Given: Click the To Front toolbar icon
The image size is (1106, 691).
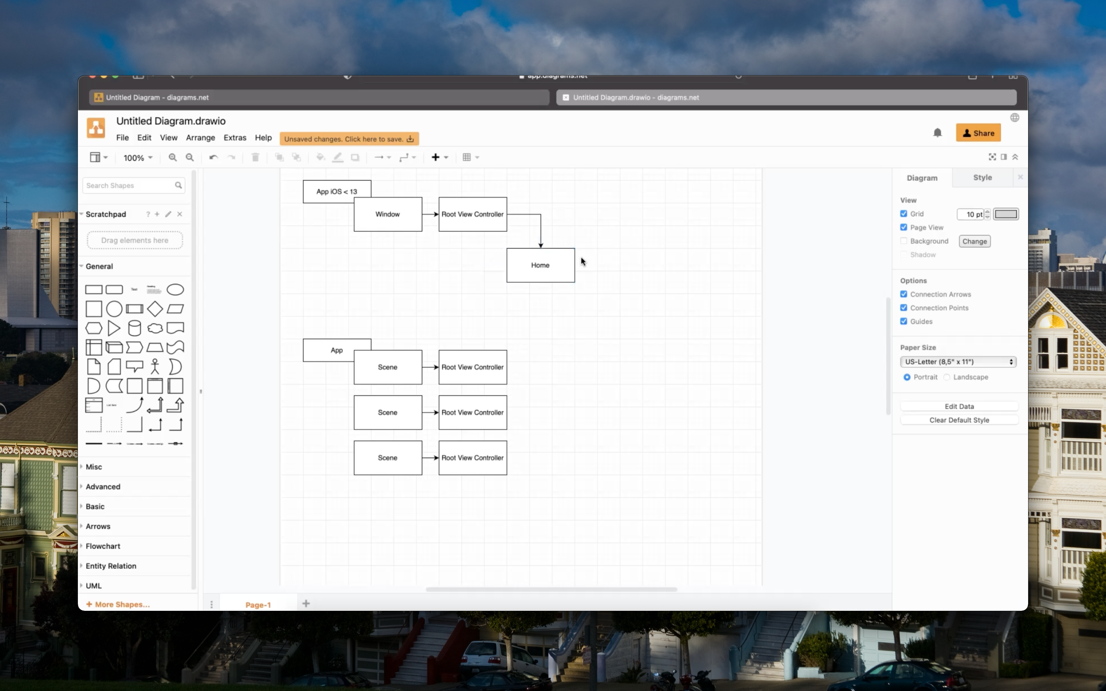Looking at the screenshot, I should [279, 157].
